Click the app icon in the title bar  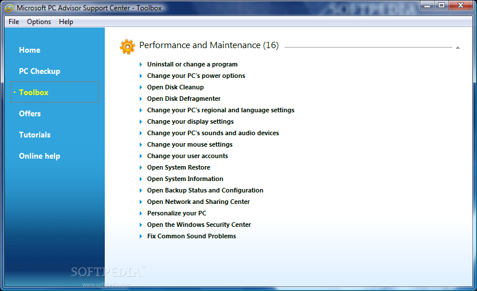pyautogui.click(x=9, y=8)
